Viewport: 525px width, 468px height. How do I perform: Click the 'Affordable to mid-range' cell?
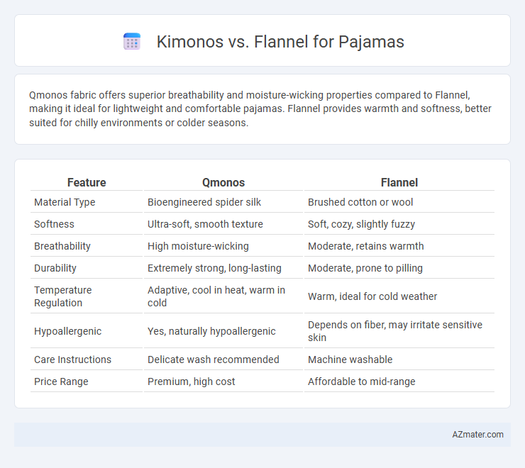tap(361, 381)
